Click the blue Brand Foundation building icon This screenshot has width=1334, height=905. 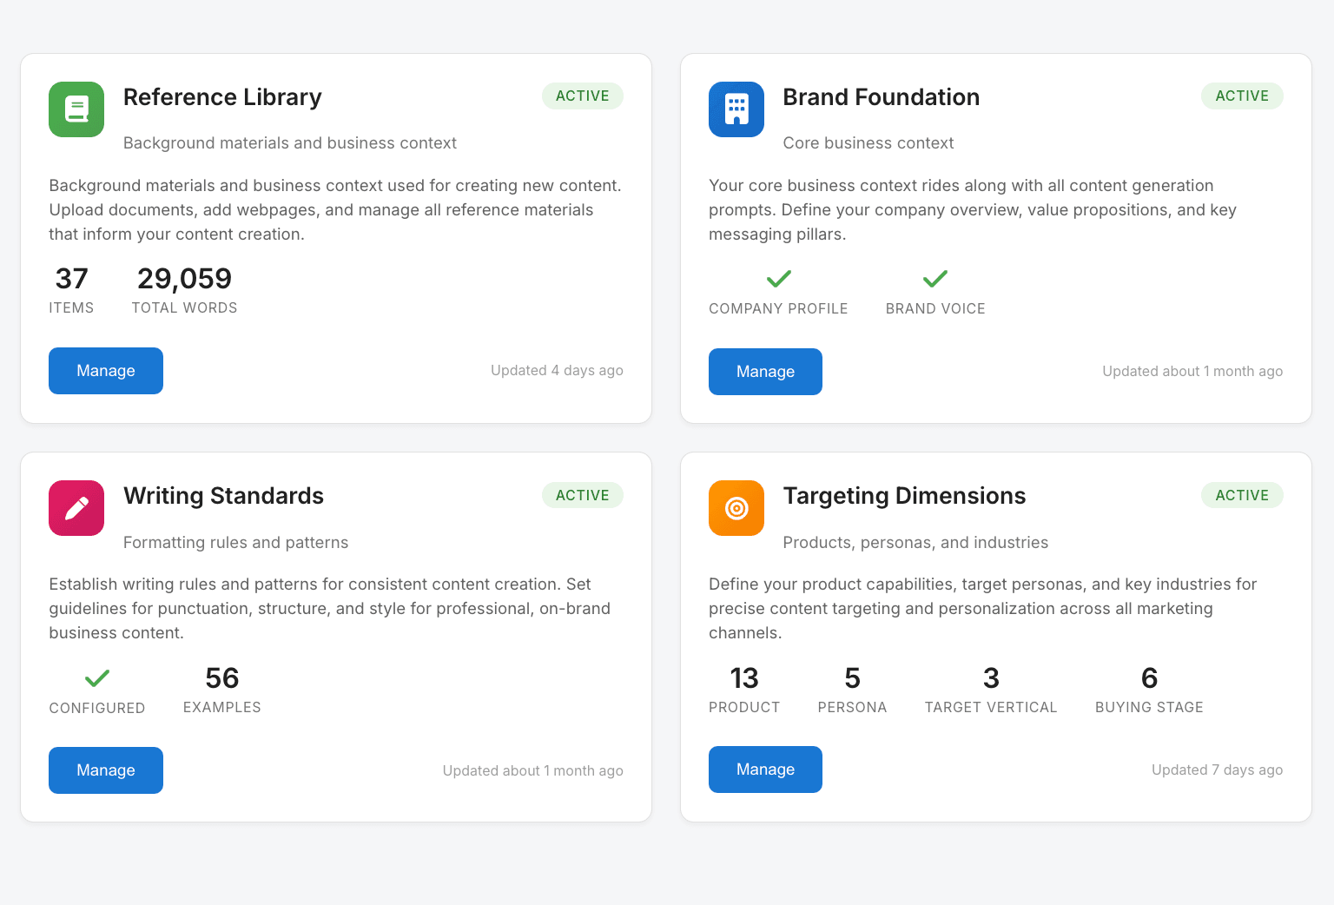(x=736, y=109)
